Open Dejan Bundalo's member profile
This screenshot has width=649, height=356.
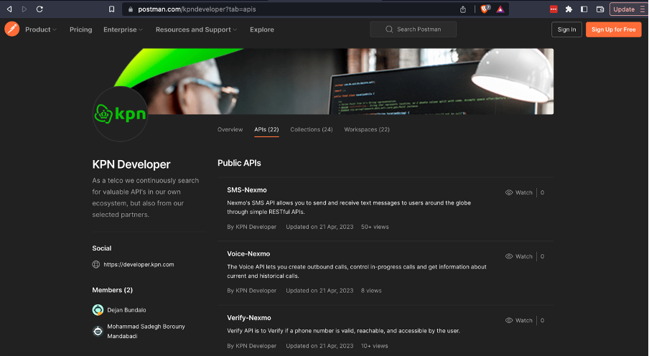tap(126, 310)
